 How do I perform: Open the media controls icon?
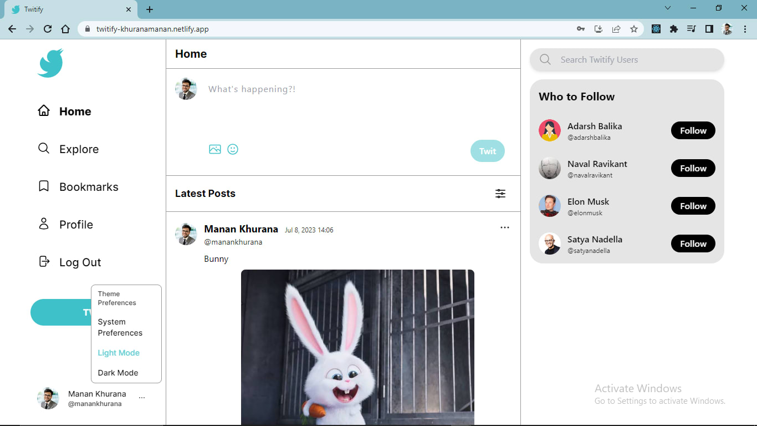(x=692, y=29)
